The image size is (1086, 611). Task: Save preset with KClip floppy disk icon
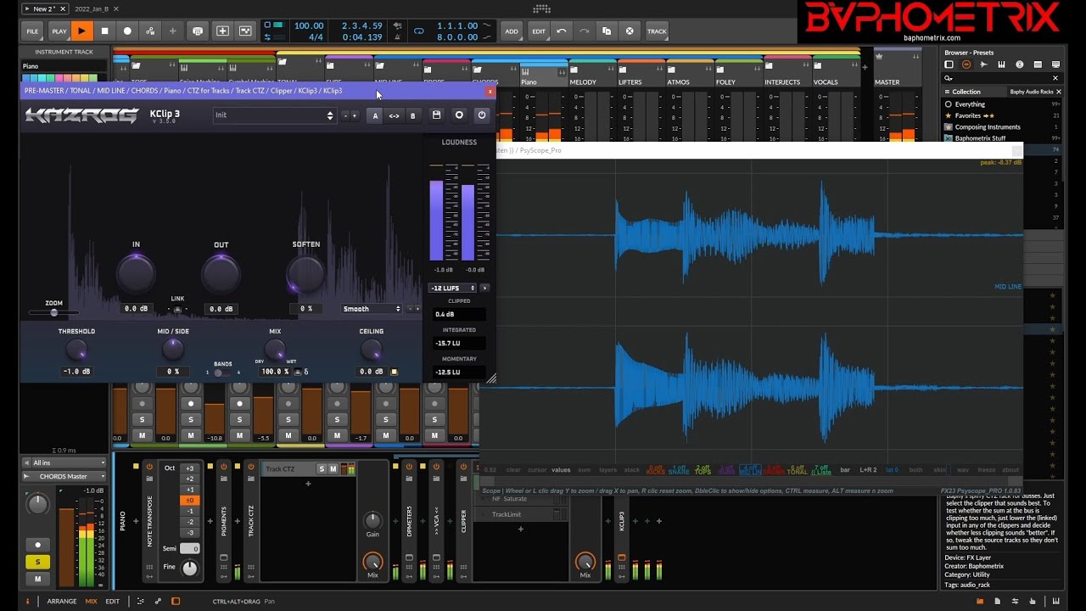[x=436, y=115]
